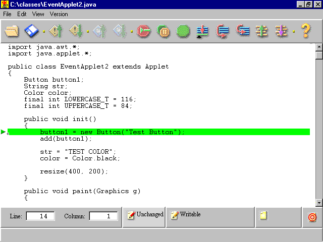Click the solid green octagon stop icon
This screenshot has width=323, height=242.
pos(183,31)
